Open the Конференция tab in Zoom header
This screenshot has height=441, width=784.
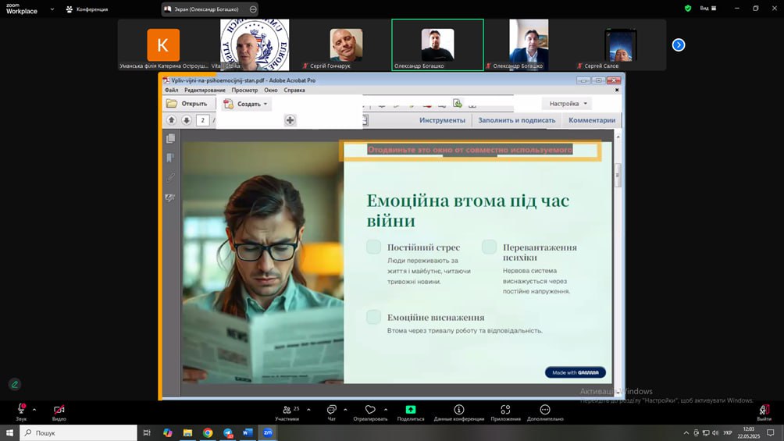coord(87,9)
